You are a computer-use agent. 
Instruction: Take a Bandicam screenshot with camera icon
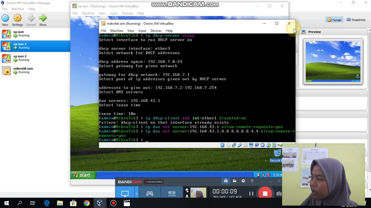[x=279, y=194]
